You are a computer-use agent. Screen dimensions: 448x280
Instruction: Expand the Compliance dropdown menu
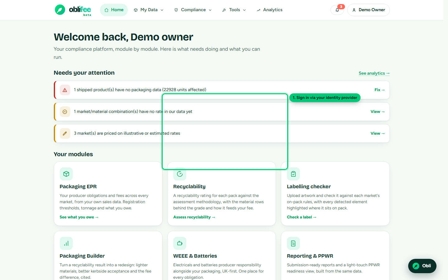(x=193, y=10)
